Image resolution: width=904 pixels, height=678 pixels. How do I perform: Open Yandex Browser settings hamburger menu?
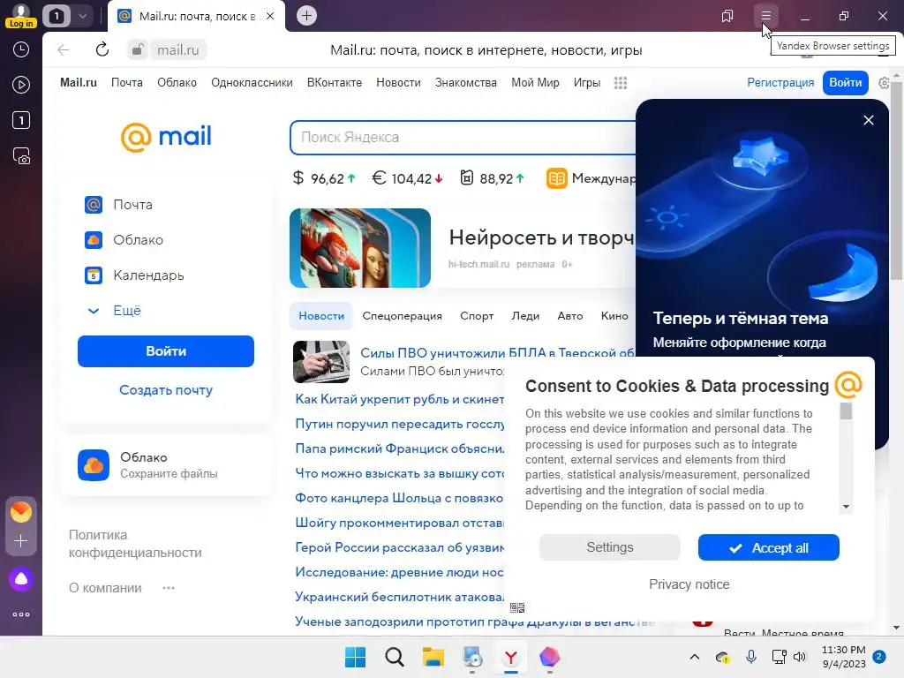pos(765,16)
